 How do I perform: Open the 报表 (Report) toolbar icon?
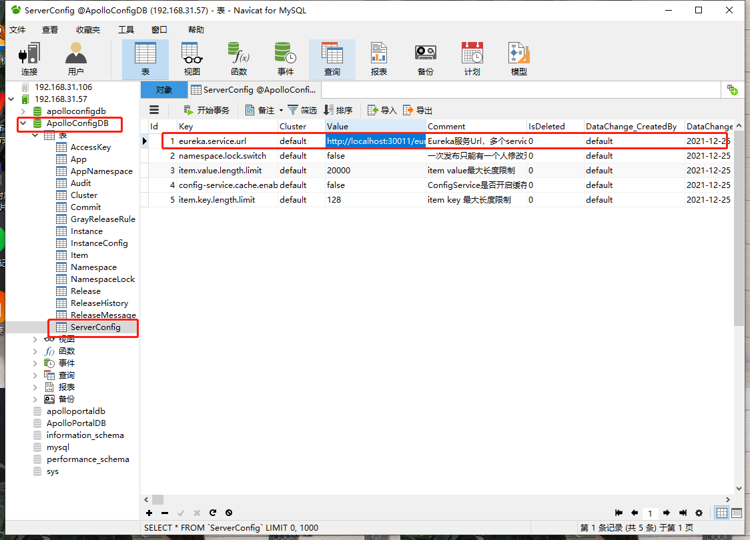tap(379, 59)
